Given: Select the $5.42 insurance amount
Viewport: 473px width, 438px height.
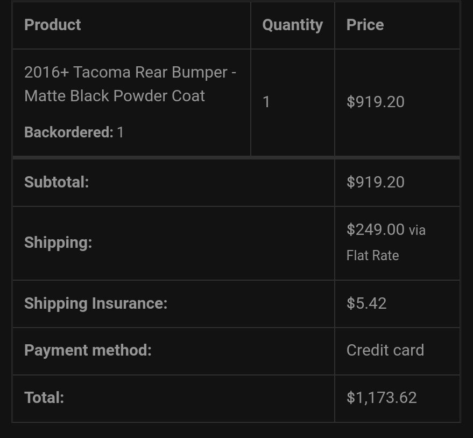Looking at the screenshot, I should (366, 303).
